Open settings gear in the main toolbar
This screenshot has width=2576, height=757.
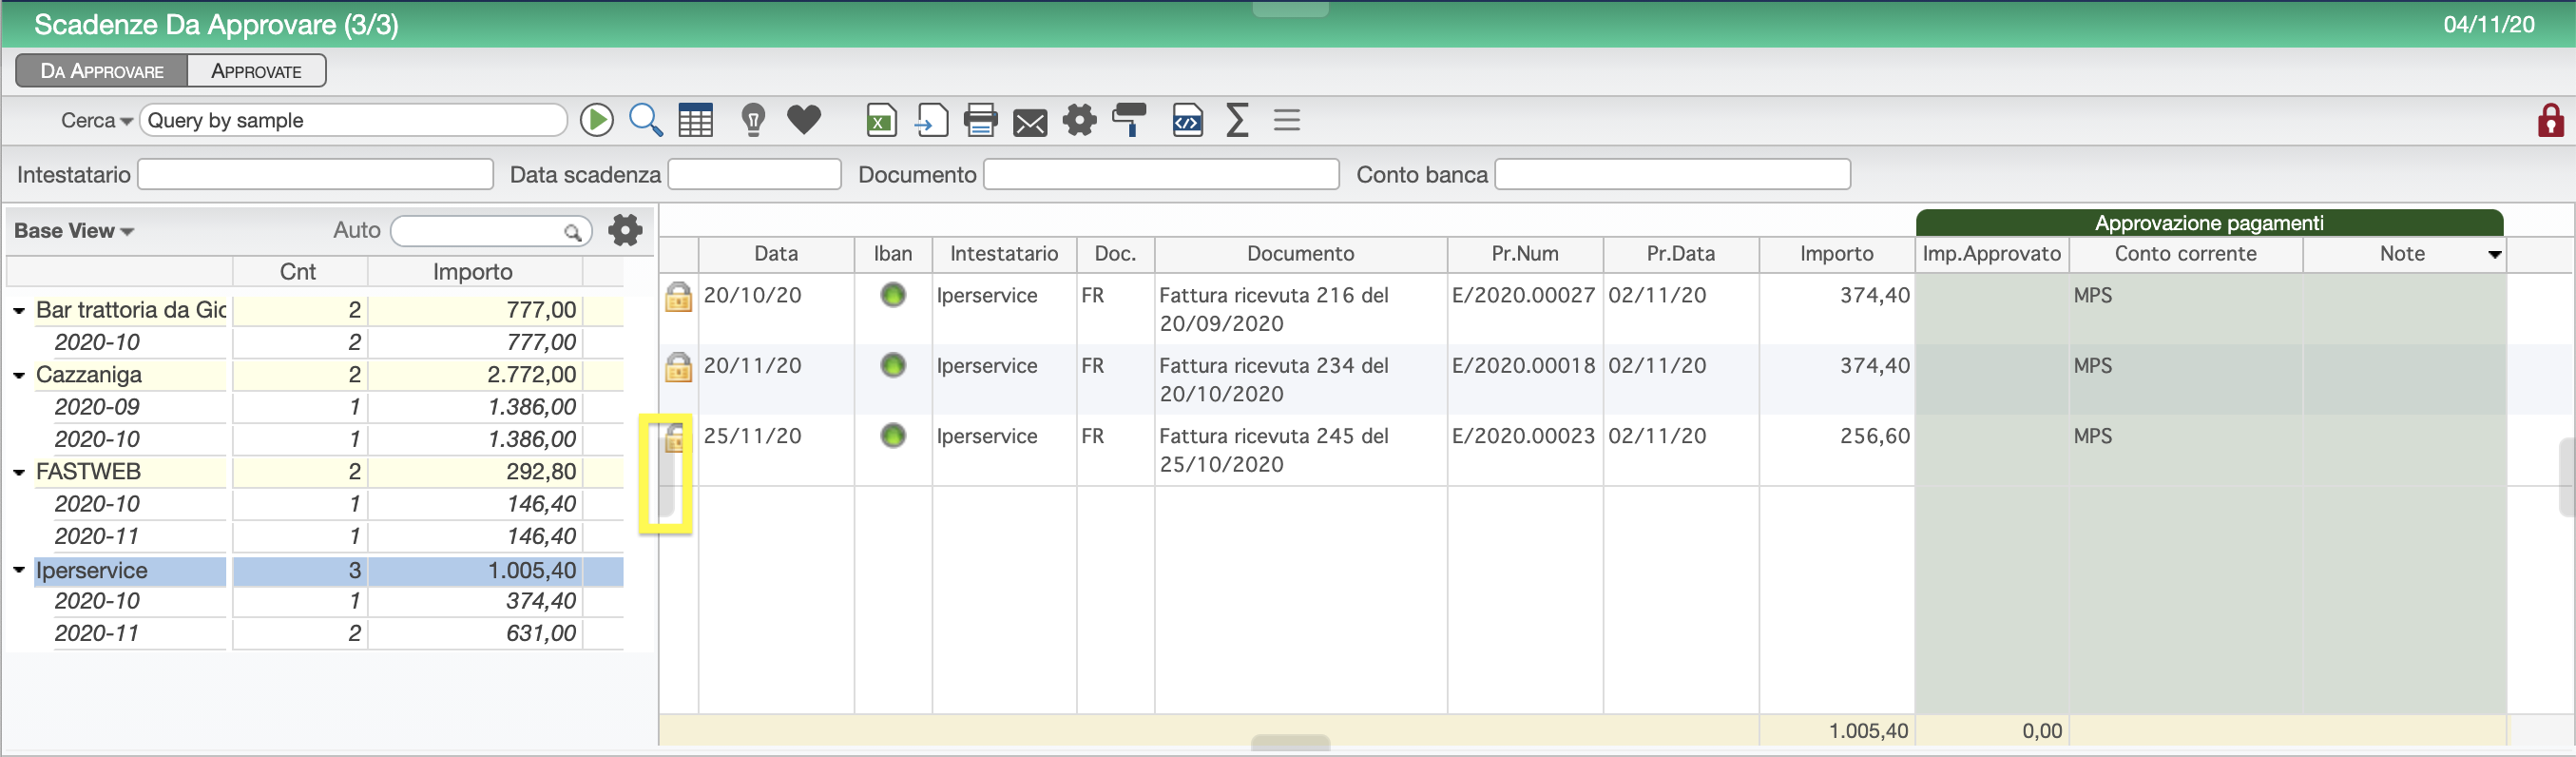1080,120
